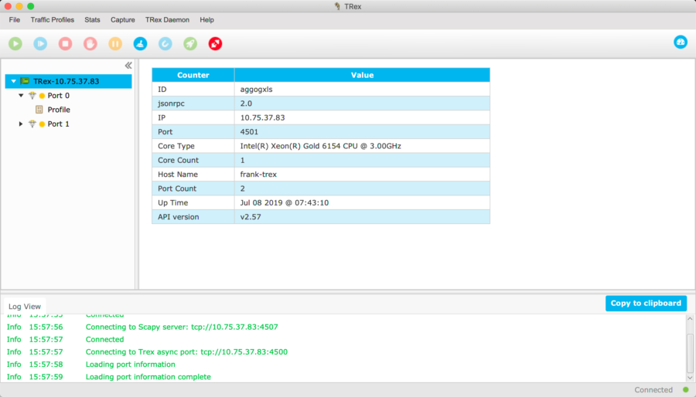Click the Host Name value 'frank-trex'
This screenshot has width=696, height=397.
click(258, 174)
